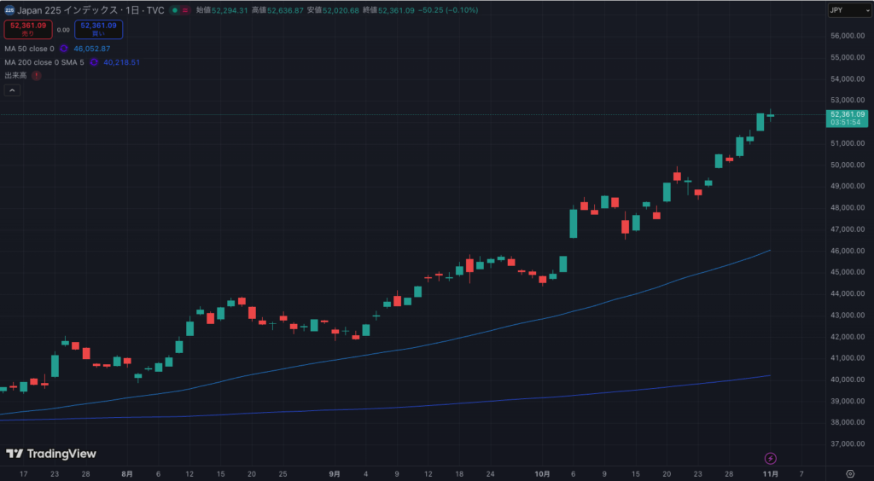Click the current price label 52,361.09 on axis
The image size is (874, 481).
click(x=848, y=114)
